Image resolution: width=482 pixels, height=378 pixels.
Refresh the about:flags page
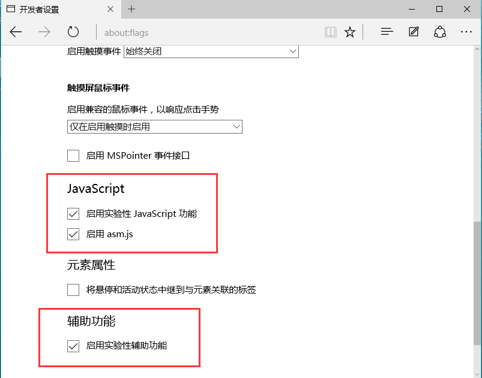pyautogui.click(x=73, y=32)
